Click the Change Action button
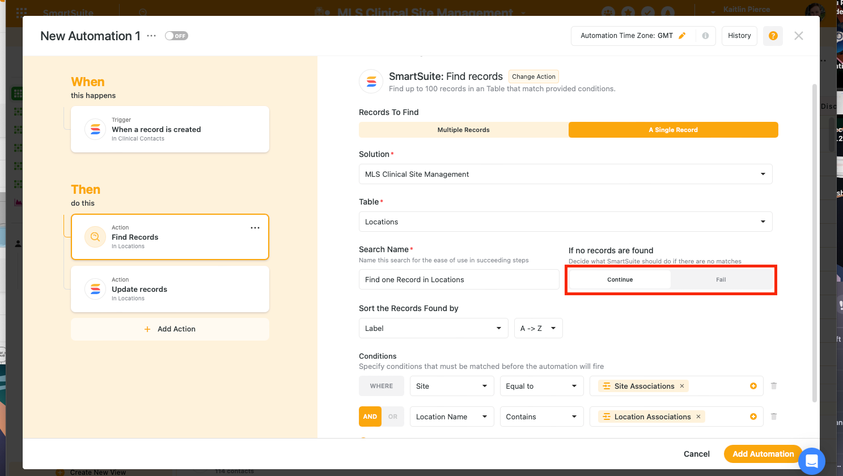The image size is (843, 476). pyautogui.click(x=534, y=76)
